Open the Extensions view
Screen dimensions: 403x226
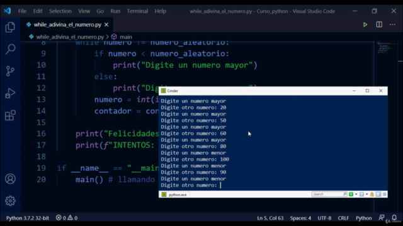pyautogui.click(x=10, y=116)
